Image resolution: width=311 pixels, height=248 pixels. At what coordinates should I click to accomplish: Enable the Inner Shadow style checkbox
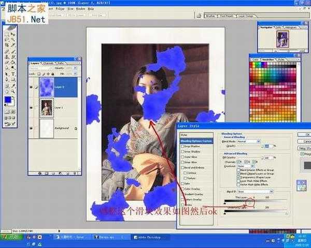[182, 152]
